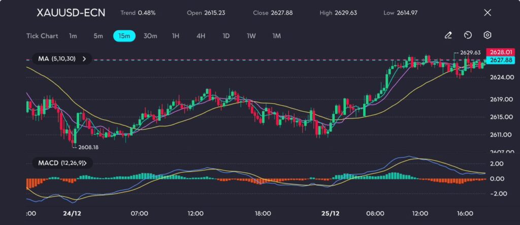Close the XAUUSD-ECN chart window

coord(487,13)
